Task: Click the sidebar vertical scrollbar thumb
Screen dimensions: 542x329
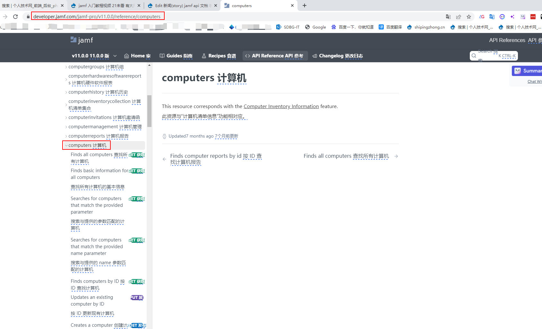Action: pyautogui.click(x=149, y=111)
